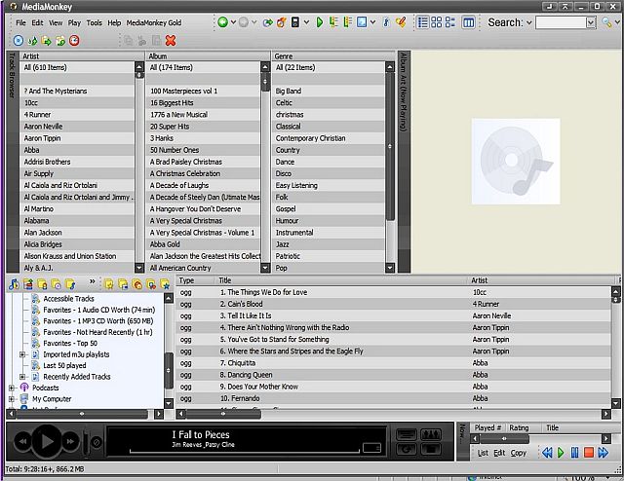Click the repeat button in player
Viewport: 624px width, 481px height.
coord(407,449)
